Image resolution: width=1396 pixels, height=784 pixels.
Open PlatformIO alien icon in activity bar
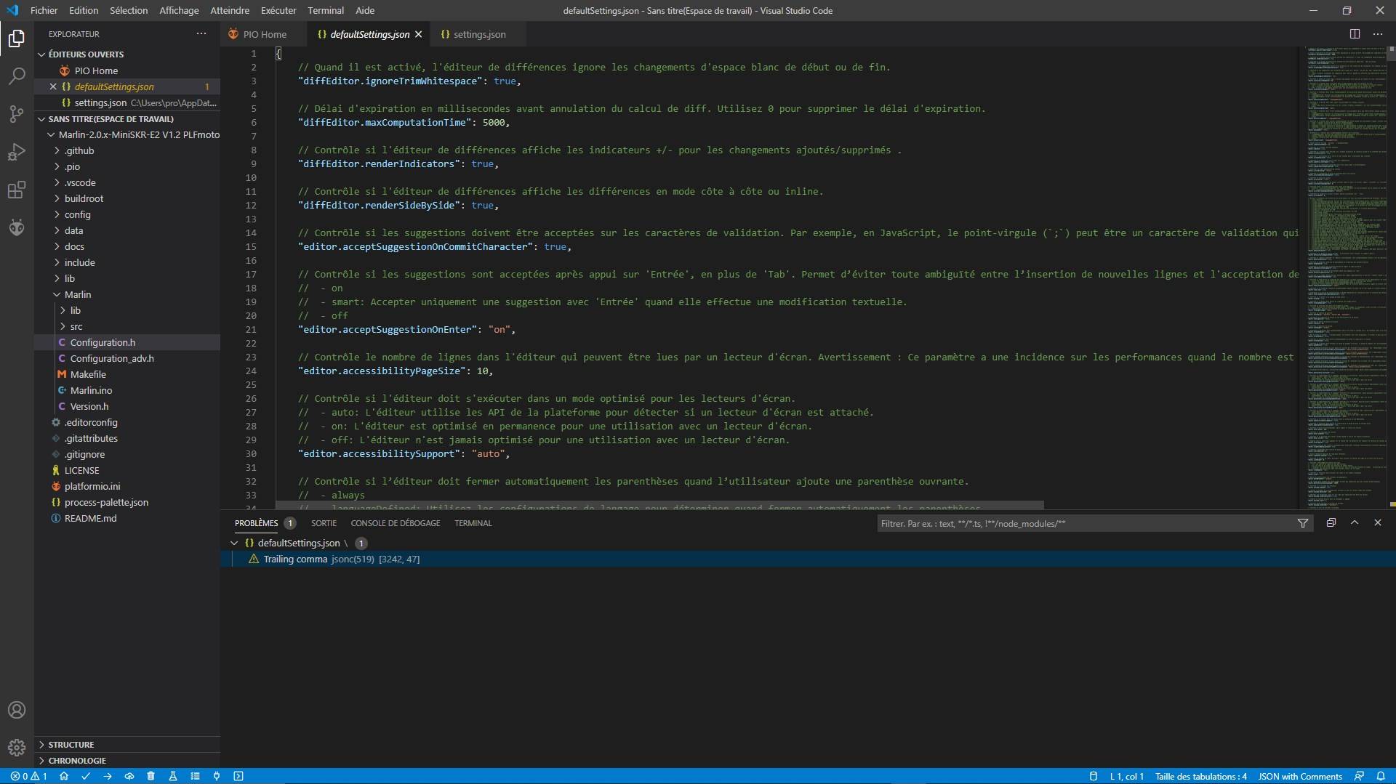pyautogui.click(x=17, y=228)
